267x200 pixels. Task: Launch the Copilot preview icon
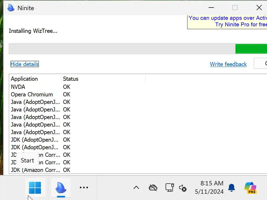point(250,188)
